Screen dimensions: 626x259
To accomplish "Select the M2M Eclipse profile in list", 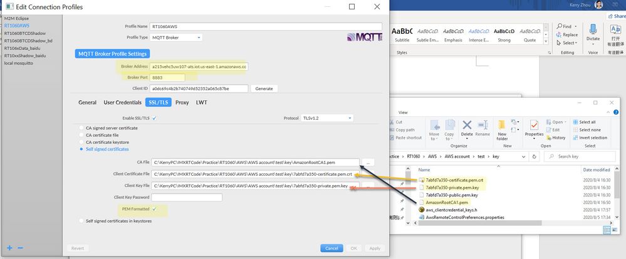I will tap(16, 18).
